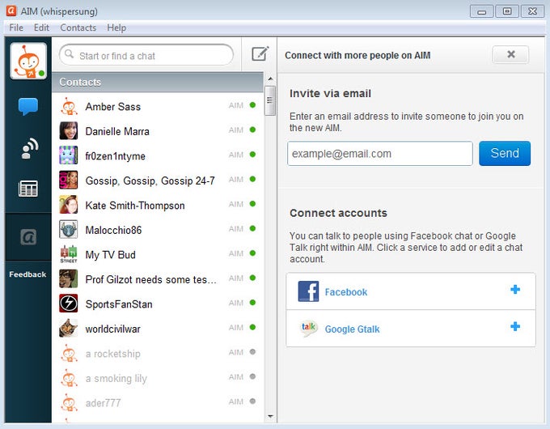550x429 pixels.
Task: Select Gossip, Gossip, Gossip 24-7 contact
Action: [x=158, y=180]
